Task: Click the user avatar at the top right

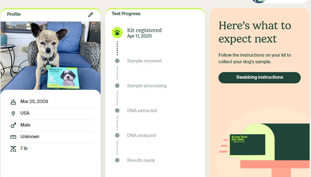Action: click(259, 1)
